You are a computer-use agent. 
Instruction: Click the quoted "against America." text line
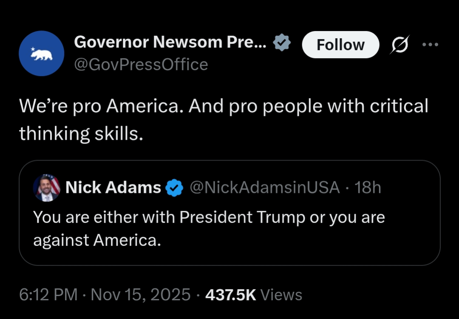tap(97, 240)
